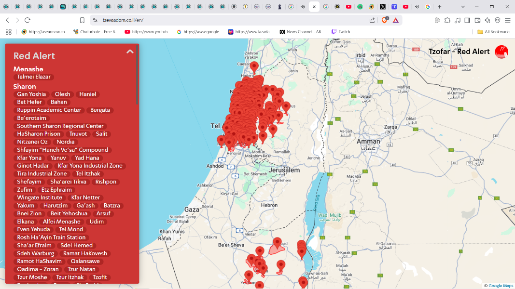Bookmark this page with the bookmark icon
This screenshot has height=289, width=515.
pos(82,20)
